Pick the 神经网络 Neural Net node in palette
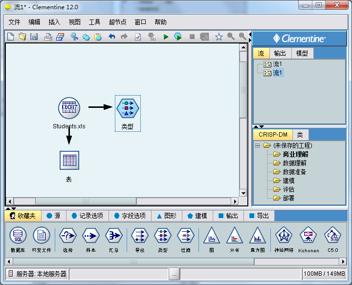 (284, 235)
